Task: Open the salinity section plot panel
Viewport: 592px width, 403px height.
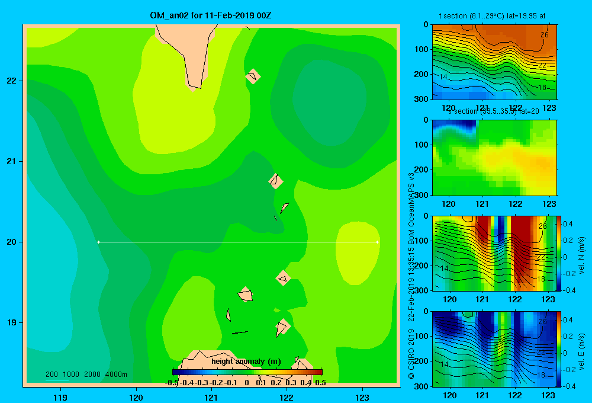Action: click(x=494, y=158)
